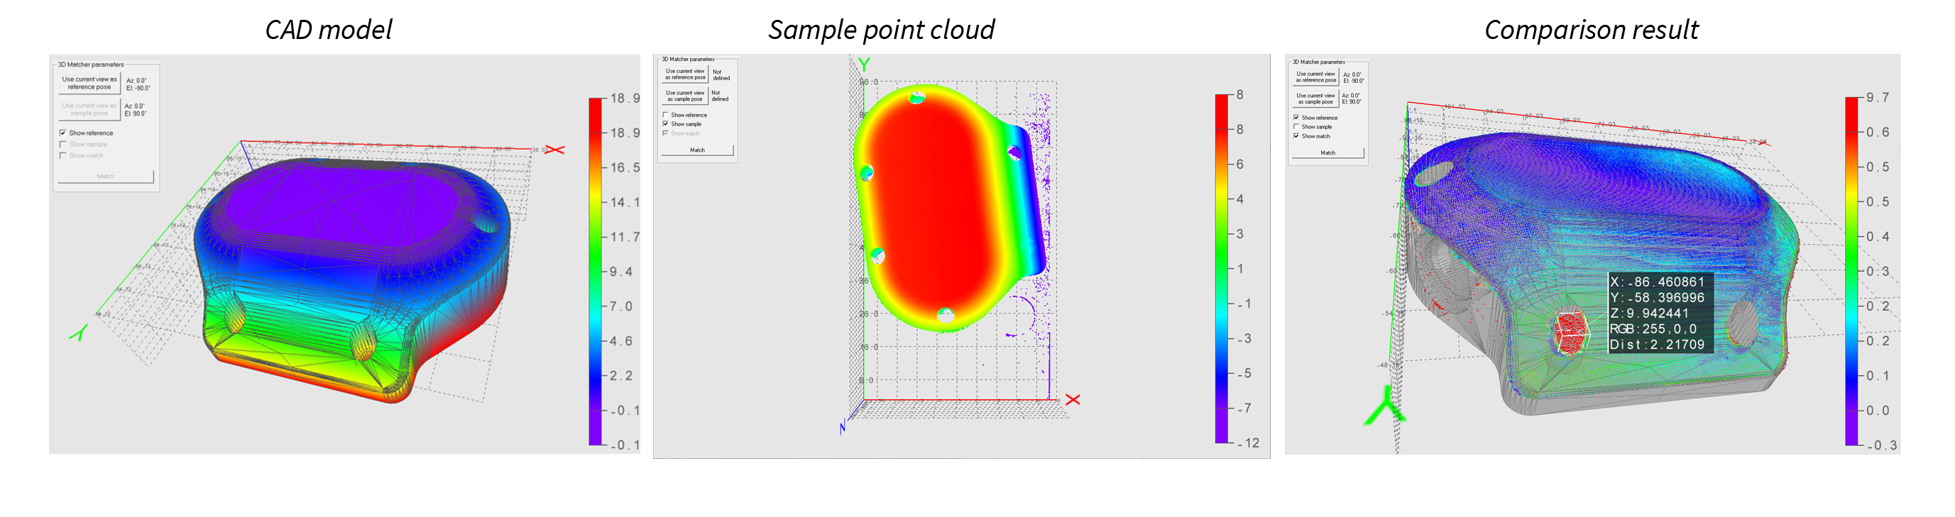Image resolution: width=1955 pixels, height=517 pixels.
Task: Disable Show sample in the heatmap scan panel
Action: [x=666, y=124]
